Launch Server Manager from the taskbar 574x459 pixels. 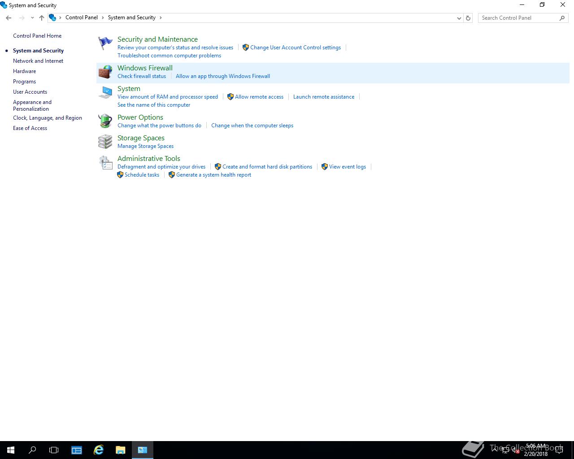77,450
